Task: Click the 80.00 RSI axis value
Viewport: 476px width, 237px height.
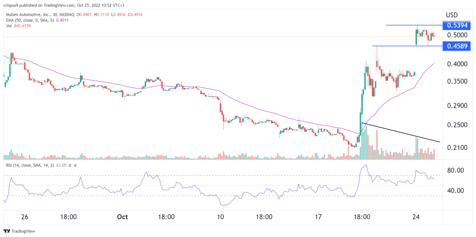Action: (x=455, y=171)
